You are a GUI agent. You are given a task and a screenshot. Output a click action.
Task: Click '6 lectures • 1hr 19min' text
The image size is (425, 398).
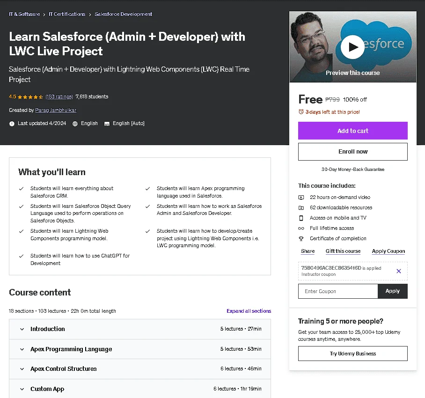237,389
